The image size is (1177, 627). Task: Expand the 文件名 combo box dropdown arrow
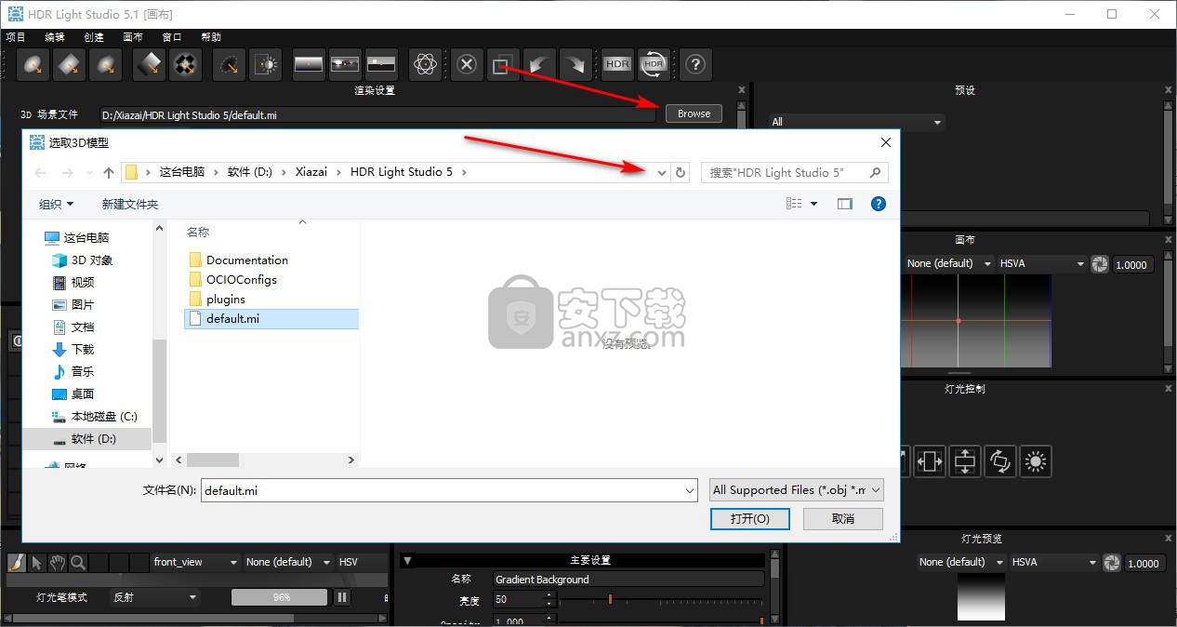689,490
